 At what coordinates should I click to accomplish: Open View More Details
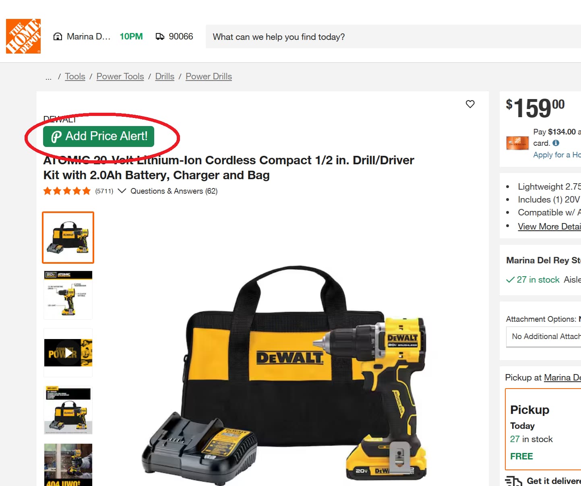click(x=549, y=226)
